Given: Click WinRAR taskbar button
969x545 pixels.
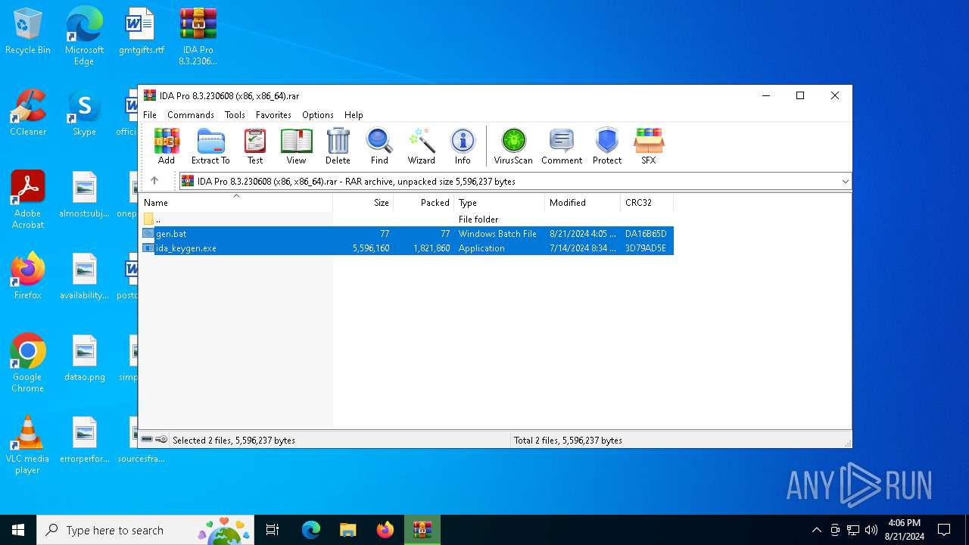Looking at the screenshot, I should coord(422,530).
